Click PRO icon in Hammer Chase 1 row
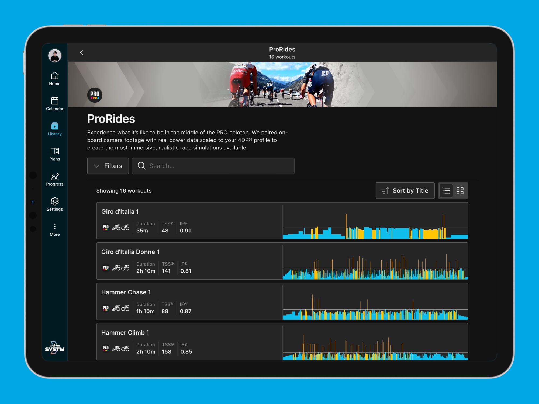539x404 pixels. tap(106, 308)
